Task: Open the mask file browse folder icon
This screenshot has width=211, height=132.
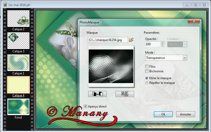Action: 131,40
